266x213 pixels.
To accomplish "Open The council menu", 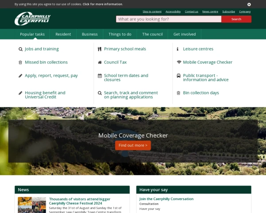I will coord(153,34).
